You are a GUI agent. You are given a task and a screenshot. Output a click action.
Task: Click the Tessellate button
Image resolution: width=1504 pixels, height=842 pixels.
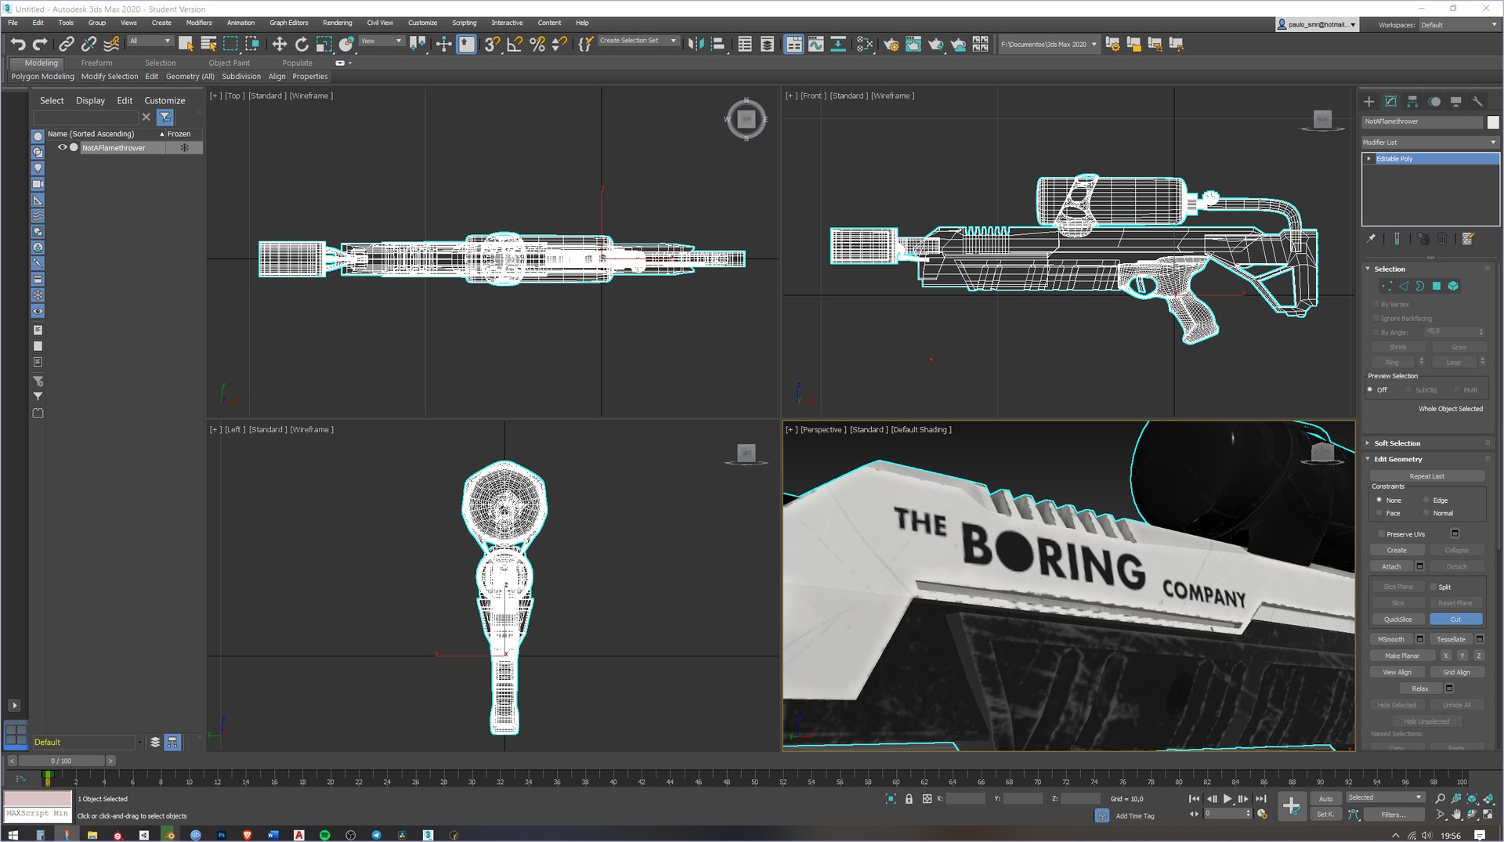point(1451,639)
